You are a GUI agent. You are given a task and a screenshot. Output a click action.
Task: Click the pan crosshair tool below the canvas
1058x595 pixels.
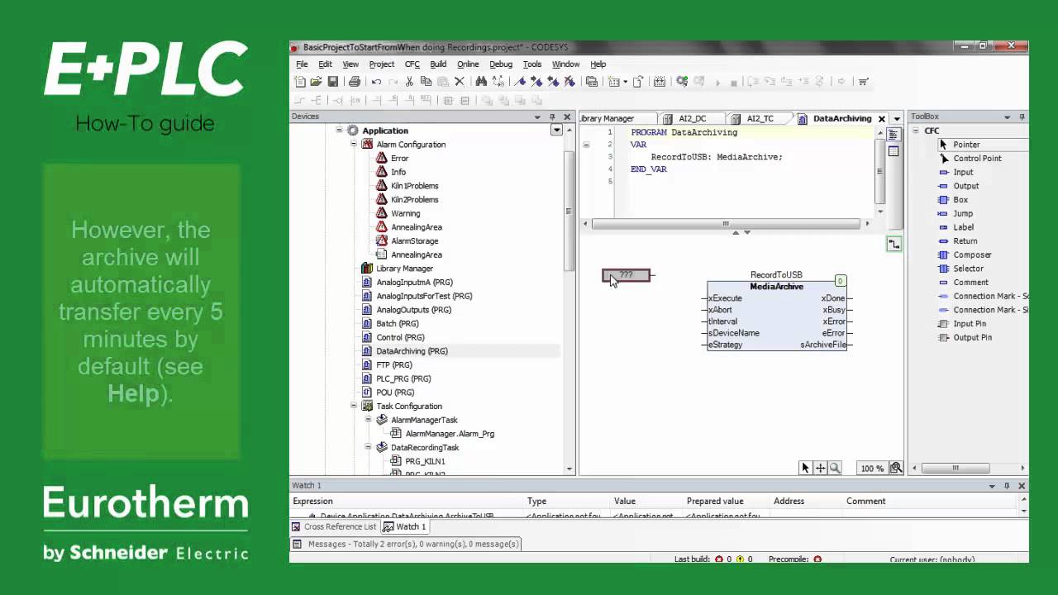tap(820, 468)
